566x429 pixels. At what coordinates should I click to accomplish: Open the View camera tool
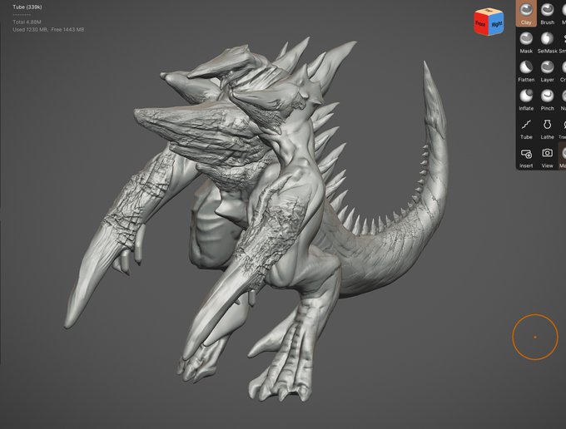point(547,157)
